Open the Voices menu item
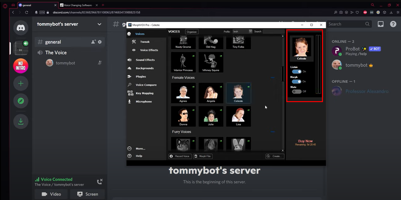Image resolution: width=401 pixels, height=200 pixels. tap(140, 34)
